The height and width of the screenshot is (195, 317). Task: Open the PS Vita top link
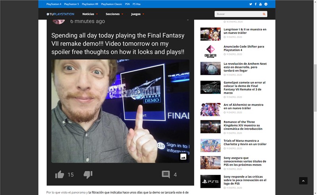click(x=136, y=4)
